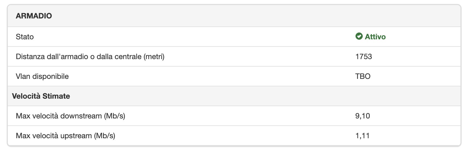Click the (Mb/s) unit in upstream row
Image resolution: width=468 pixels, height=154 pixels.
point(104,136)
